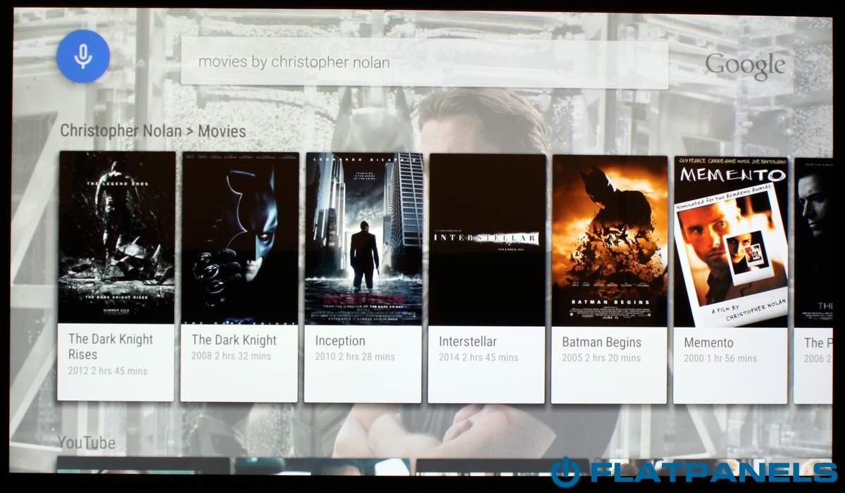This screenshot has height=493, width=845.
Task: Click the 'Christopher Nolan > Movies' heading
Action: point(153,131)
